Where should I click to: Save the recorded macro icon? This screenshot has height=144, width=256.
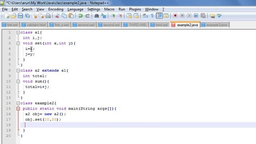[x=203, y=16]
